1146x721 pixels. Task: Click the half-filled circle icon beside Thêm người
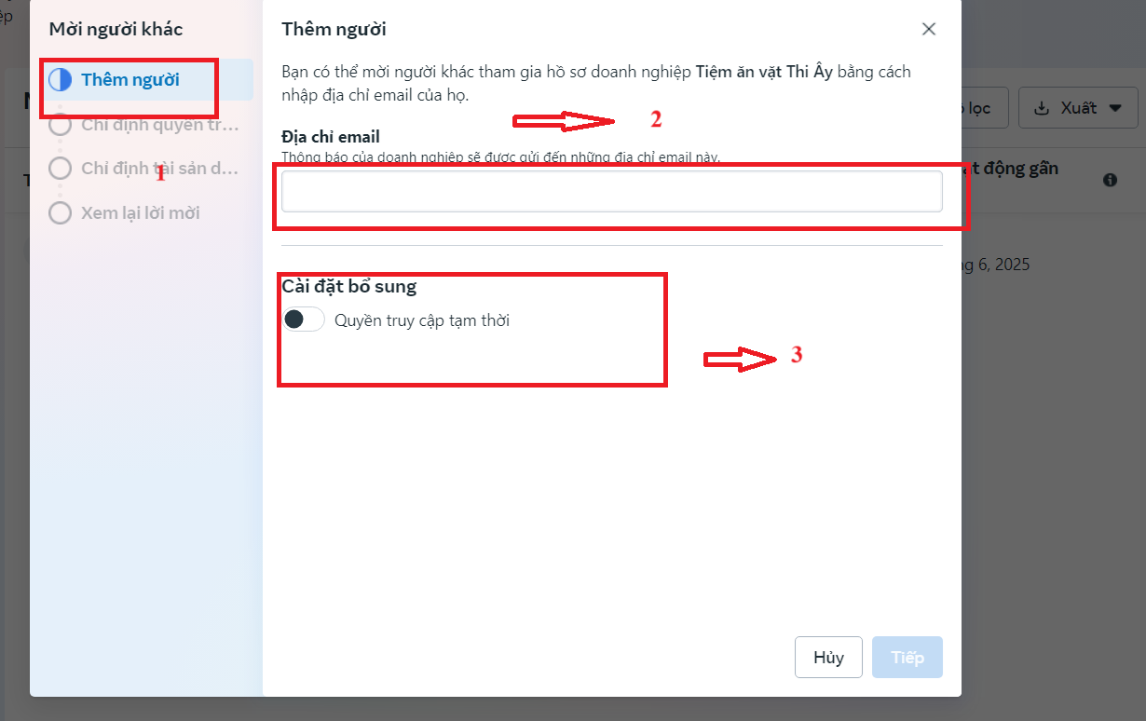(61, 80)
